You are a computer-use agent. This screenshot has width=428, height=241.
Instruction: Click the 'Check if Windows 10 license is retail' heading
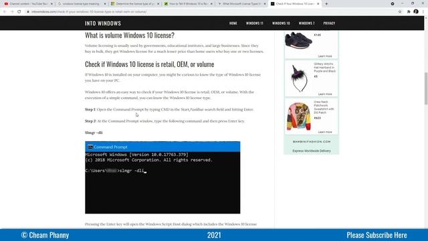(x=149, y=64)
